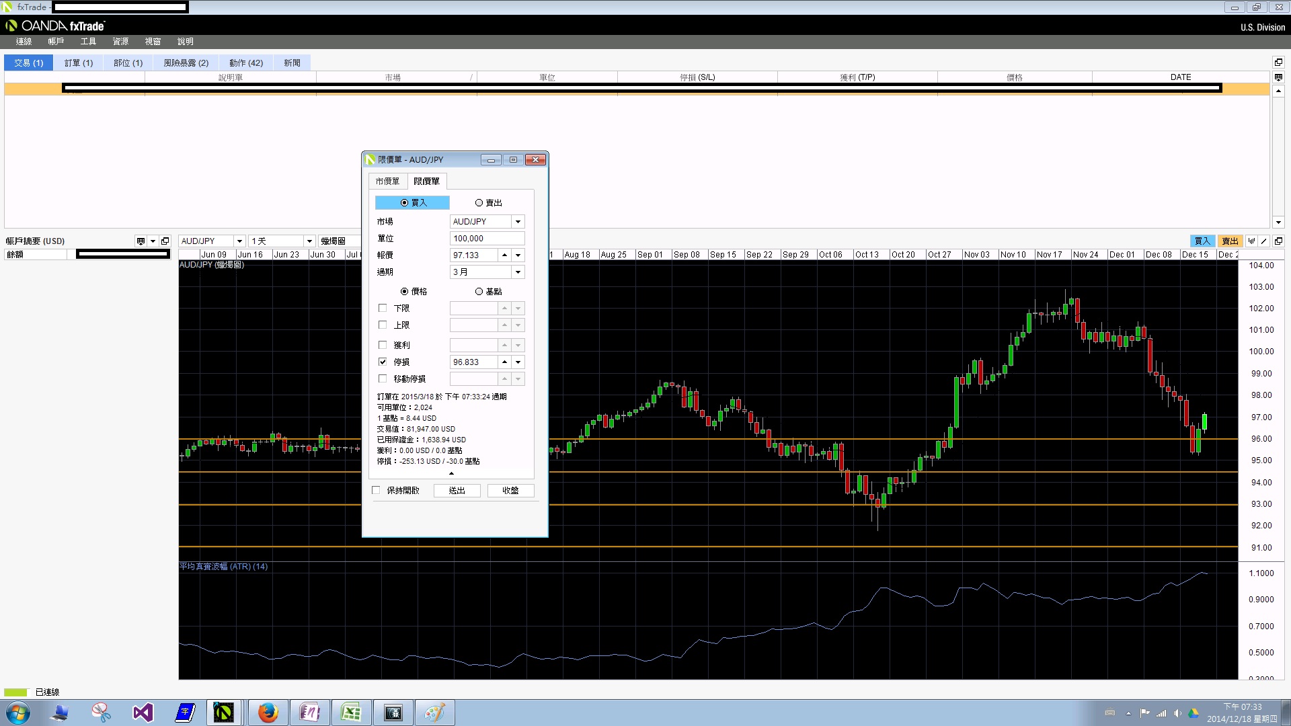The width and height of the screenshot is (1291, 726).
Task: Enable the 獲利 (take profit) checkbox
Action: pyautogui.click(x=383, y=345)
